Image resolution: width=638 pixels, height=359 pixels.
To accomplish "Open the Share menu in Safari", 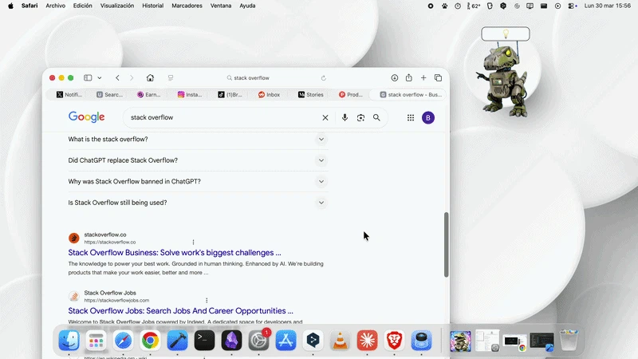I will 408,77.
